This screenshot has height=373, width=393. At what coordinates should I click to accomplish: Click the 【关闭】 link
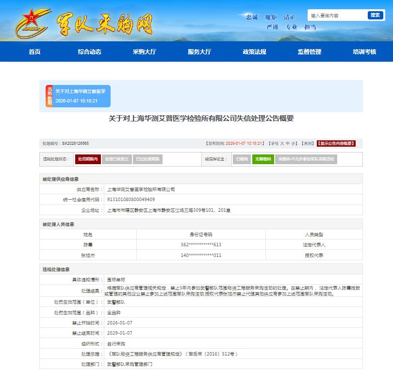[308, 143]
